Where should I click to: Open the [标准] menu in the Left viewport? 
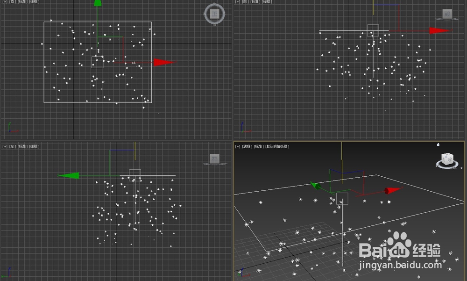(x=22, y=146)
